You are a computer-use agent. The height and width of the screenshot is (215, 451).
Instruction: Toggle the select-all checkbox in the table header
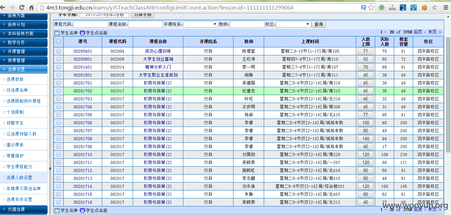click(59, 42)
